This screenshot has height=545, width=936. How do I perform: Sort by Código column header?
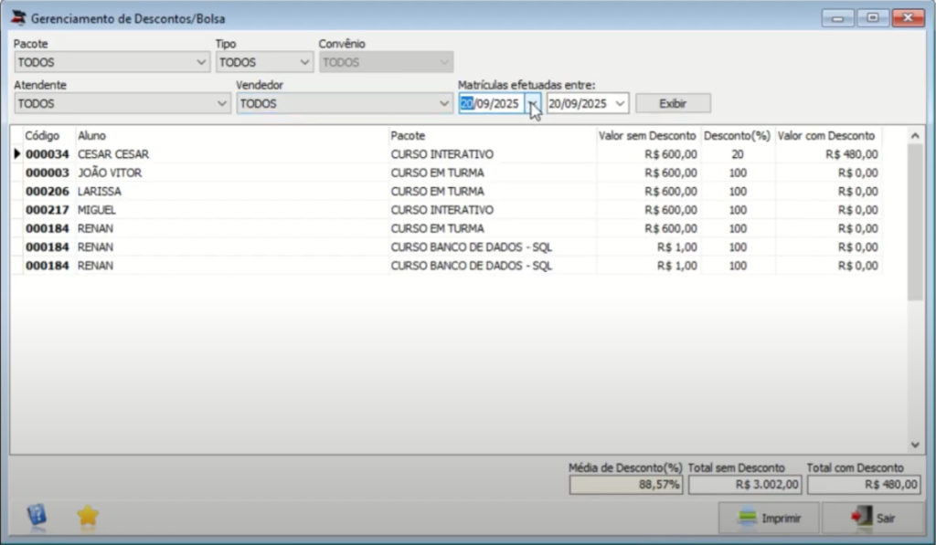[x=42, y=136]
